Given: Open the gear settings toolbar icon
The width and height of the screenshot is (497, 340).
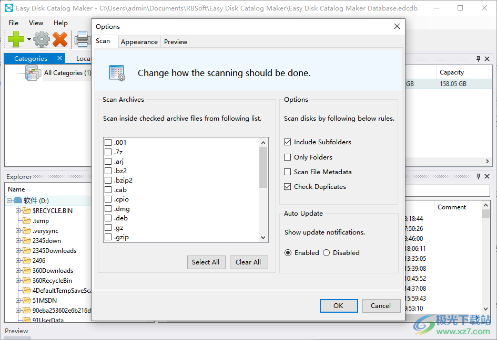Looking at the screenshot, I should (x=42, y=39).
